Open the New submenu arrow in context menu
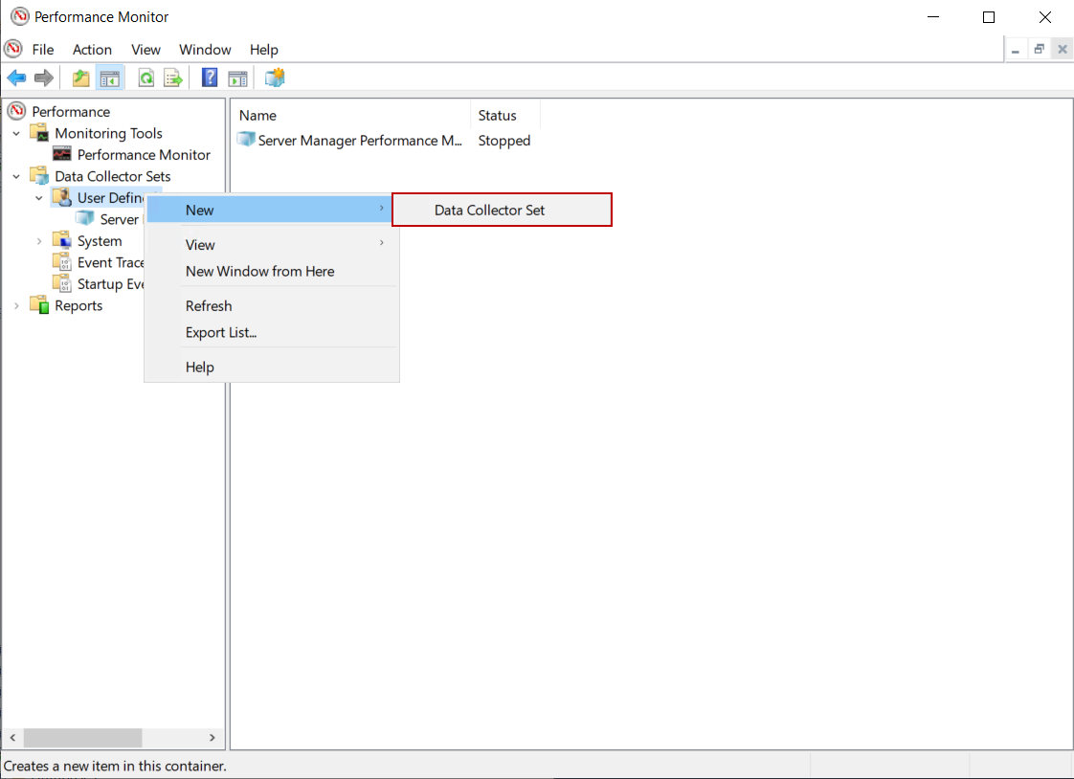The image size is (1074, 779). point(382,208)
